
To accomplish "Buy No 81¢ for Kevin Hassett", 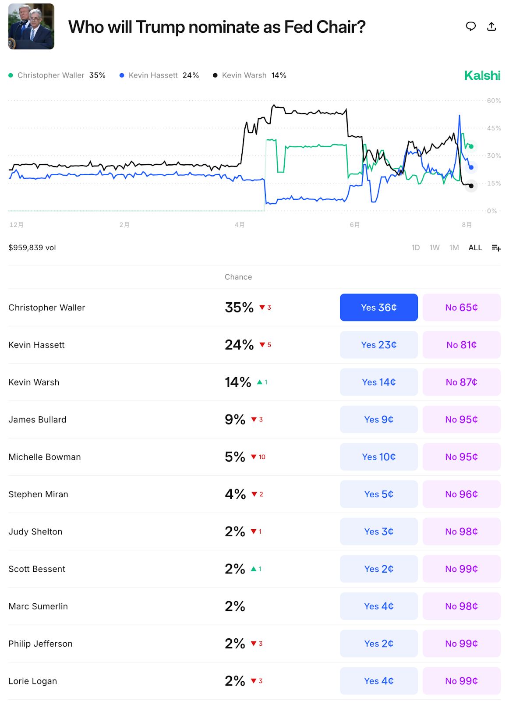I will click(x=461, y=345).
